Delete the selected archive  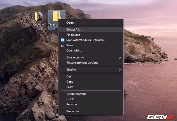tap(70, 99)
